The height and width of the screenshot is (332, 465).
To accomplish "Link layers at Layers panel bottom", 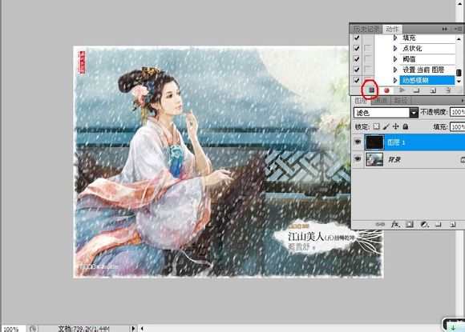I will [x=380, y=225].
